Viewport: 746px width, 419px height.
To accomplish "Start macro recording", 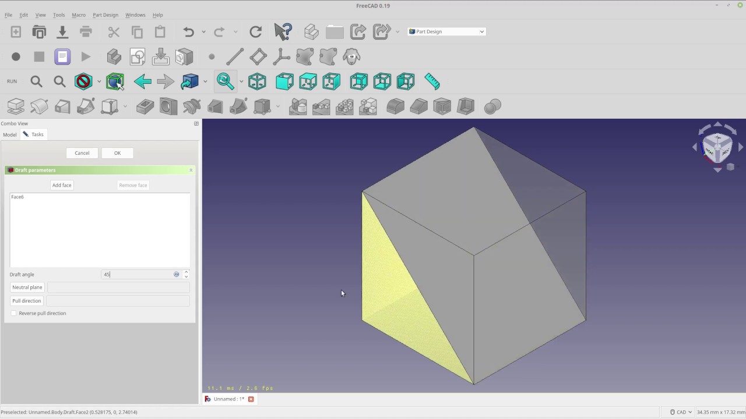I will [x=16, y=56].
